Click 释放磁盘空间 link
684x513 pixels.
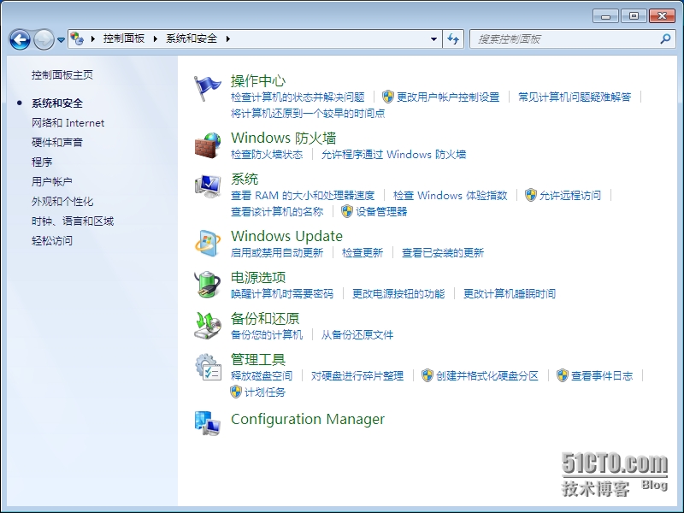[x=262, y=375]
